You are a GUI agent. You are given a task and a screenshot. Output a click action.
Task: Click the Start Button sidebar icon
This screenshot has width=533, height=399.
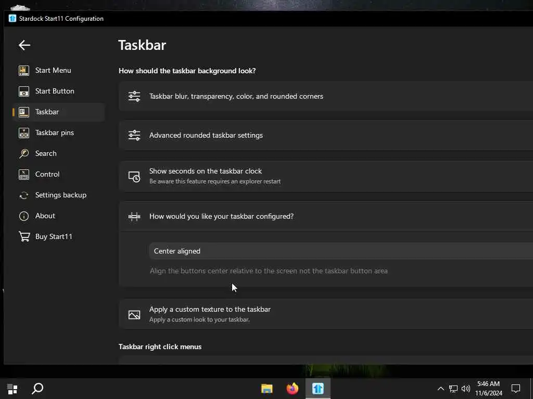[24, 91]
